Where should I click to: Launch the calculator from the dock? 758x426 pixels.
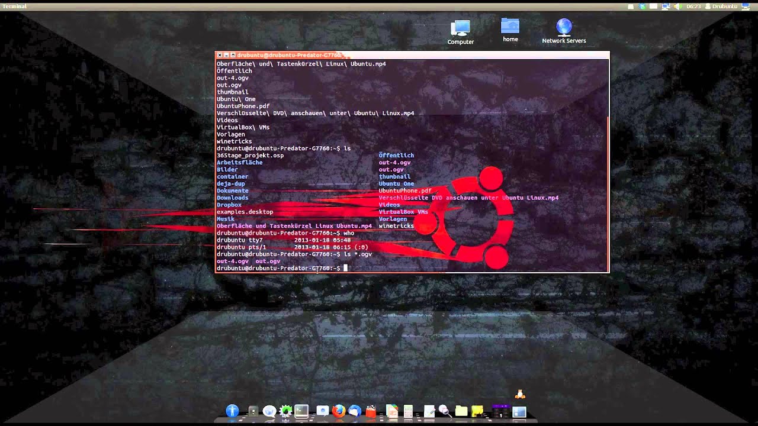[408, 411]
